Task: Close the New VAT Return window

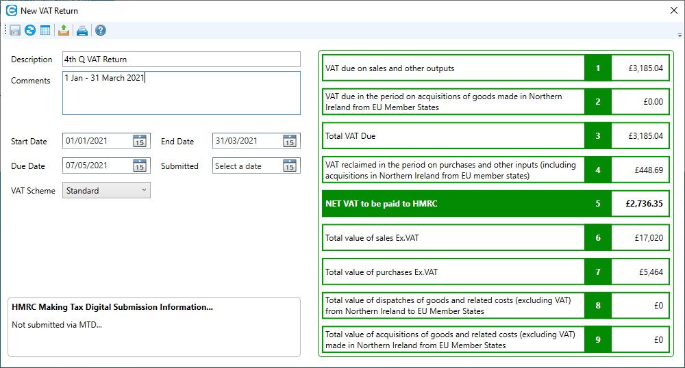Action: click(673, 10)
